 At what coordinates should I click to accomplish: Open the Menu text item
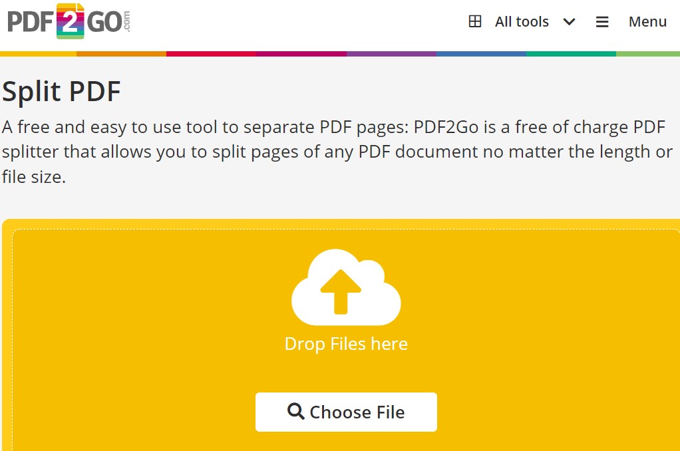[647, 22]
